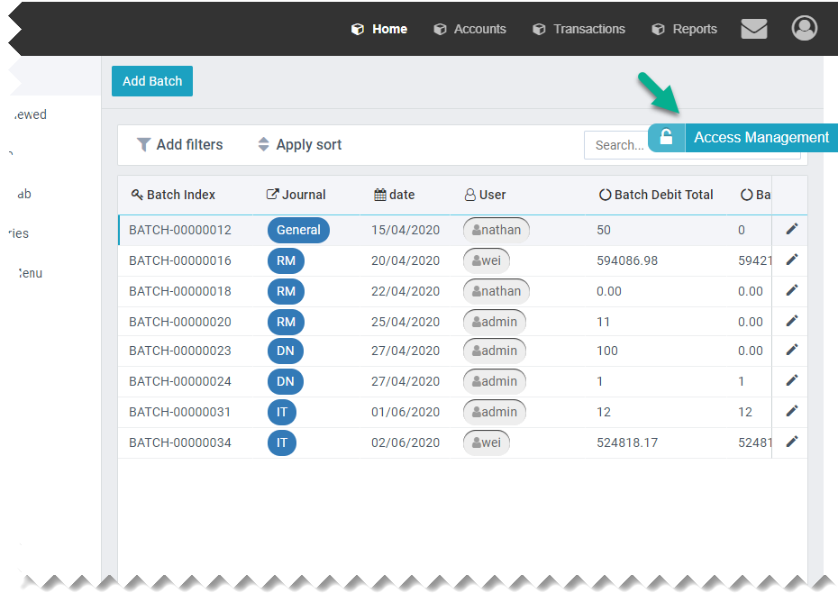Go to the Reports menu
838x602 pixels.
[685, 29]
